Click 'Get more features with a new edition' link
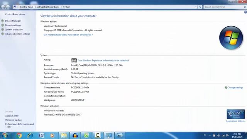This screenshot has width=247, height=139. 68,35
